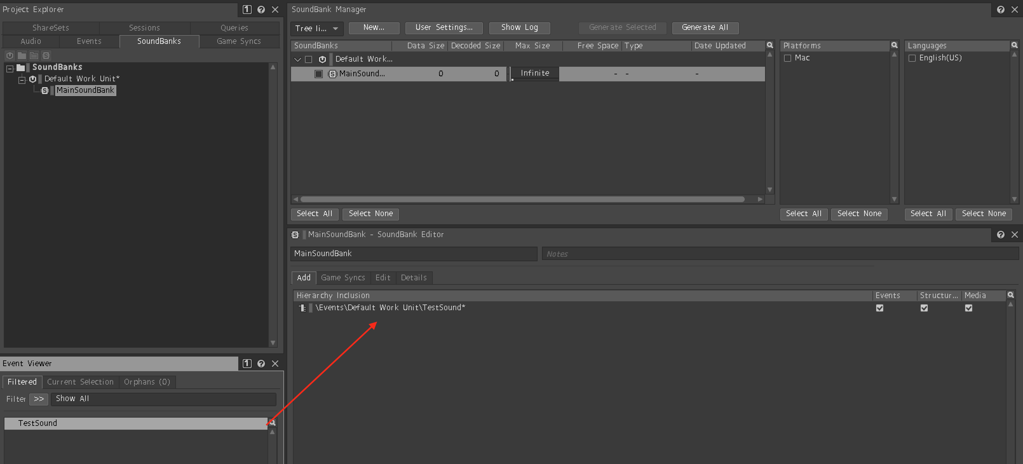Click the Generate All button
The width and height of the screenshot is (1023, 464).
[705, 27]
